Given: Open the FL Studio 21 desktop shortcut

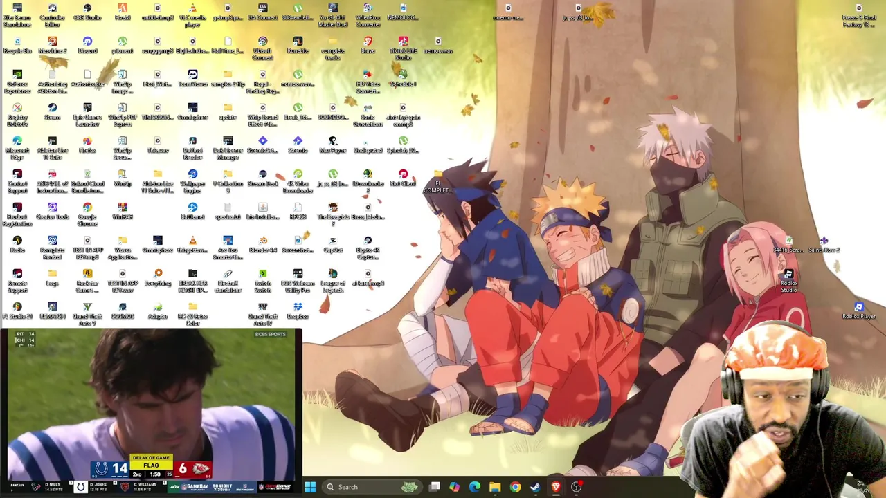Looking at the screenshot, I should point(17,311).
